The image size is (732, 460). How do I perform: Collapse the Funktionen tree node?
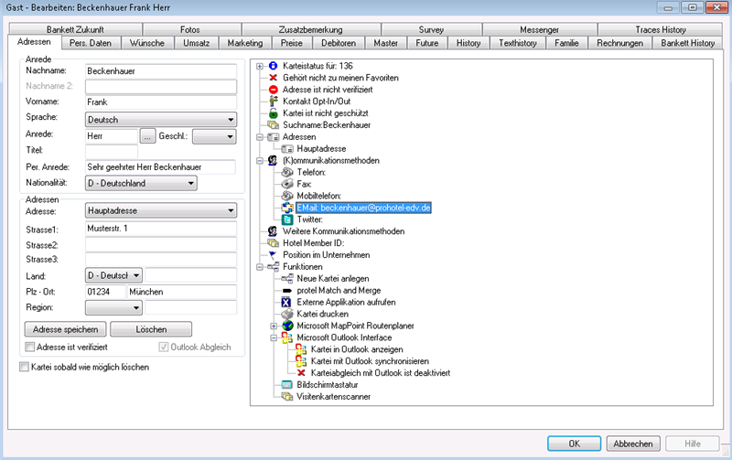pos(260,267)
